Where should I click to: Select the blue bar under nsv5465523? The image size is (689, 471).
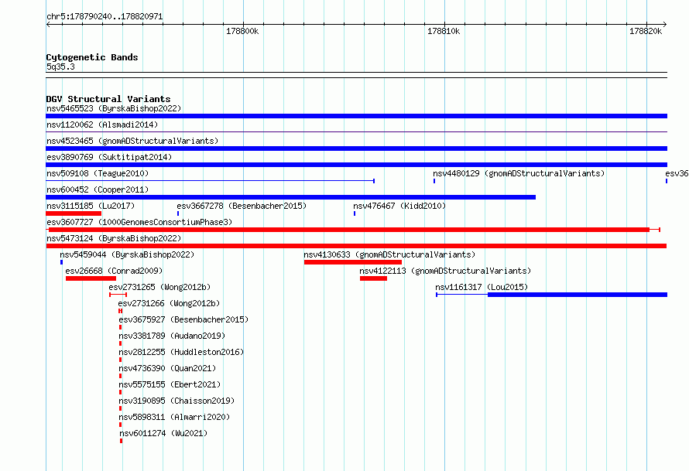(x=356, y=116)
